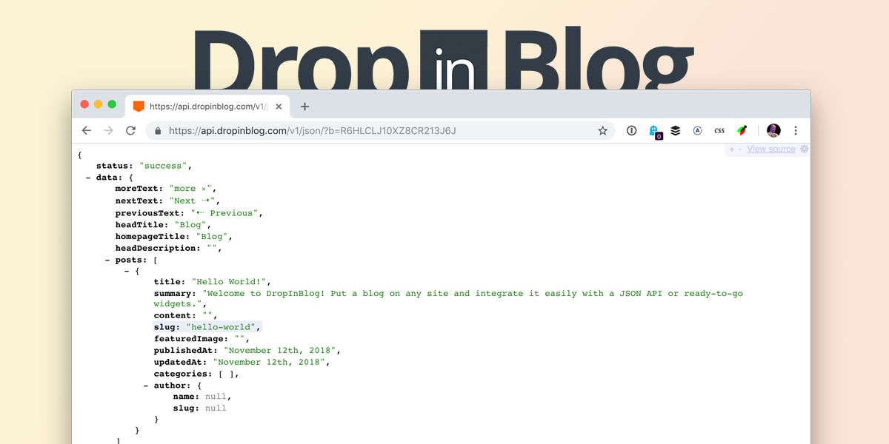Collapse the data object node
Image resolution: width=889 pixels, height=444 pixels.
(x=89, y=178)
